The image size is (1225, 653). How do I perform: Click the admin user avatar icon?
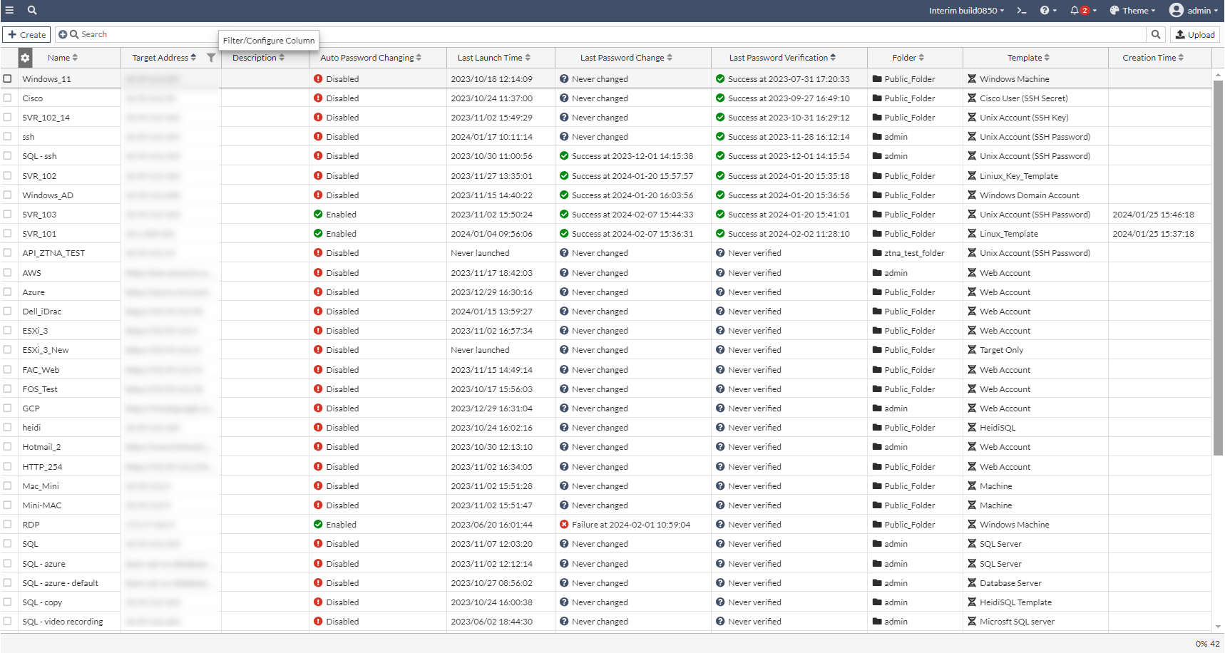(1177, 10)
